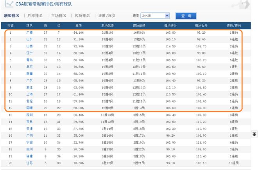Open the 上海 team link
Screen dimensions: 258x170
(29, 94)
